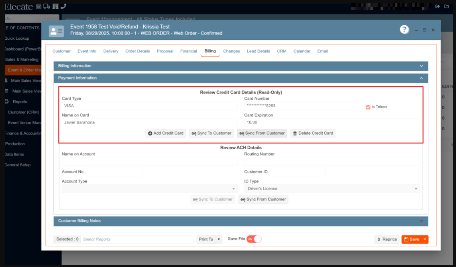Click the Routing Number input field
The height and width of the screenshot is (267, 456).
point(332,162)
